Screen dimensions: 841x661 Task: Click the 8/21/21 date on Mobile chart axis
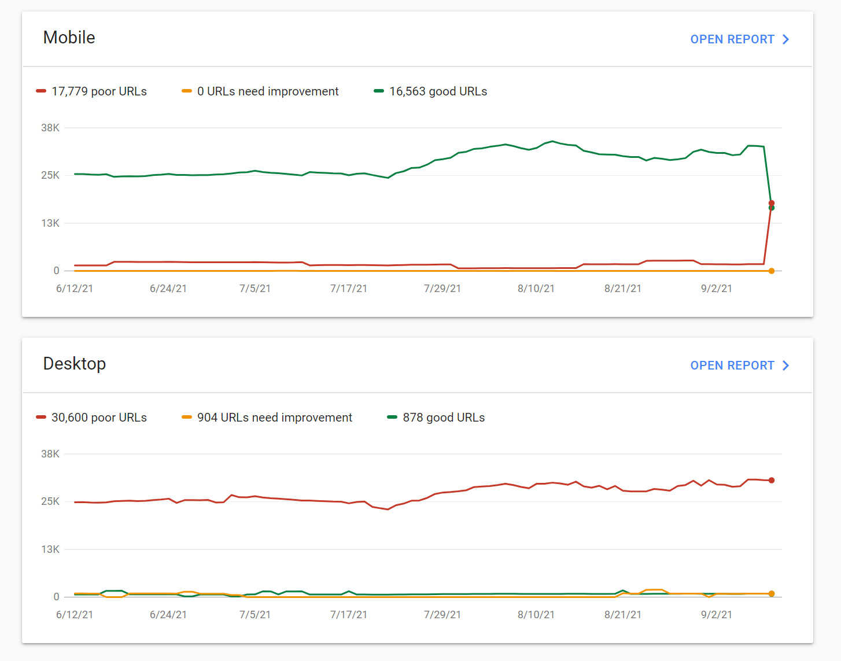pyautogui.click(x=623, y=289)
